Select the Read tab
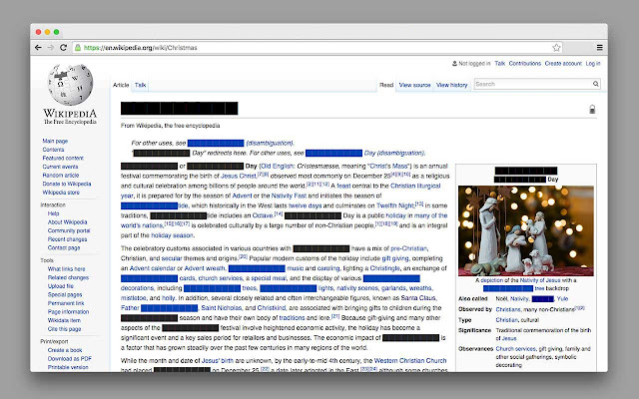 (386, 85)
